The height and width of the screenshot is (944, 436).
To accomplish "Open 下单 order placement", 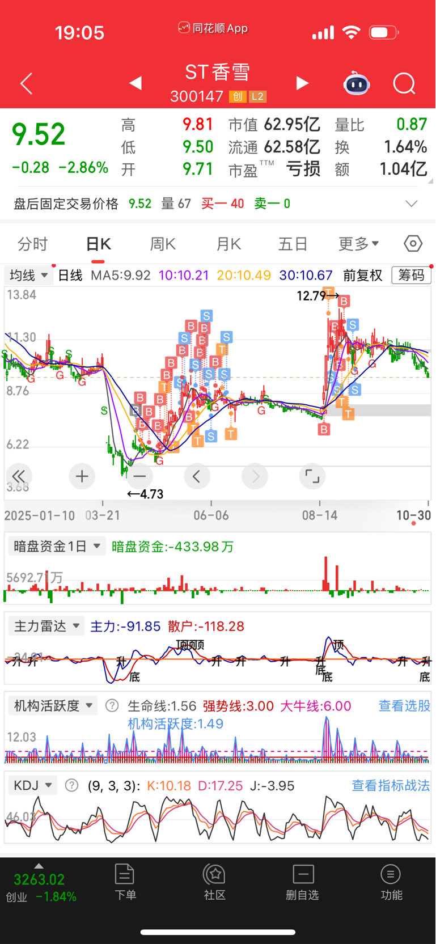I will click(125, 882).
